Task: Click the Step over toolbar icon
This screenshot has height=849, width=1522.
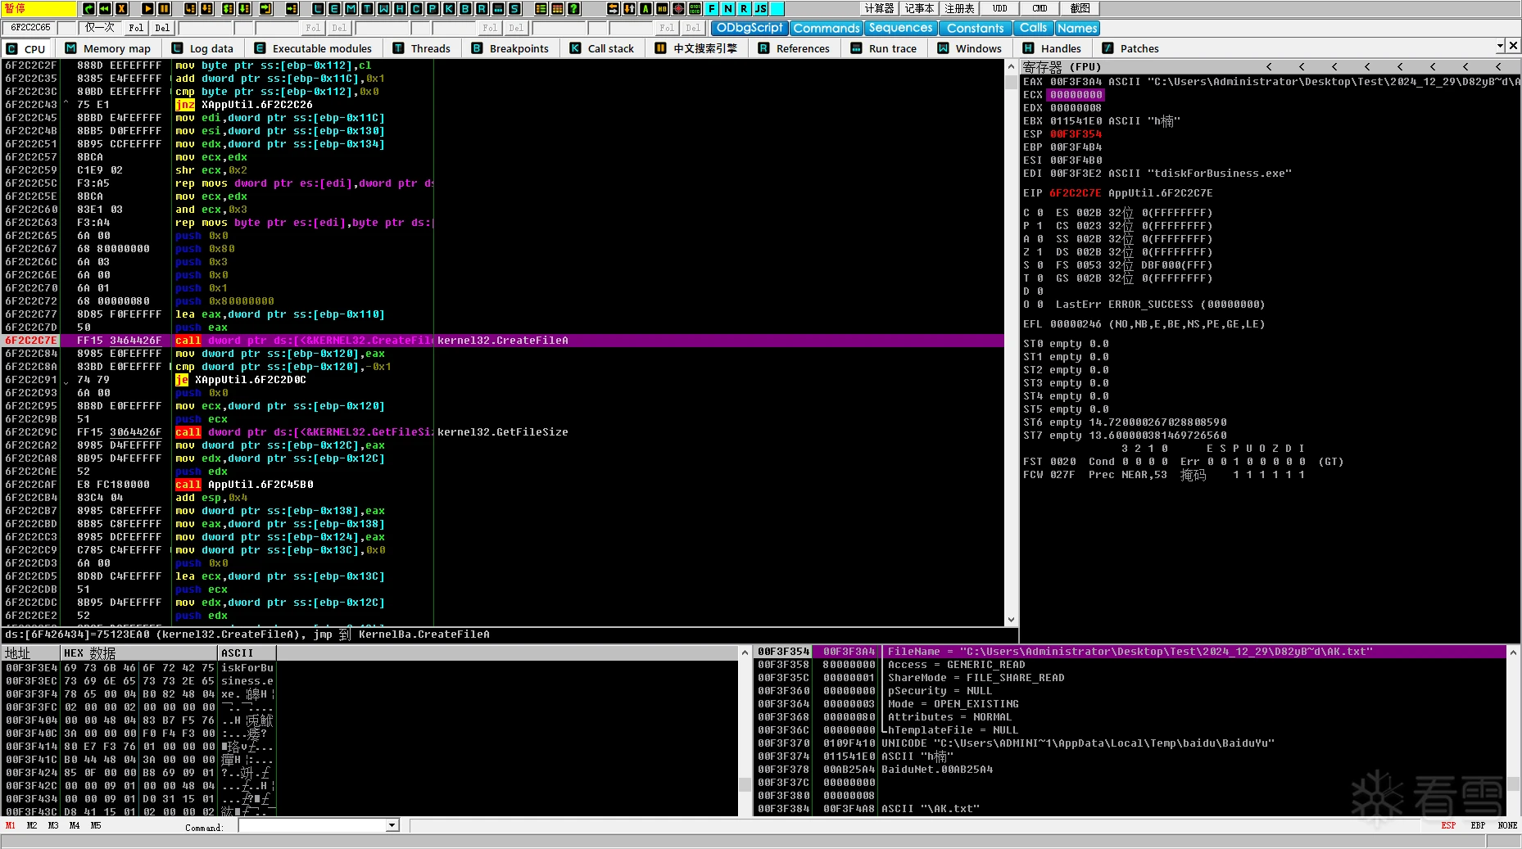Action: pyautogui.click(x=207, y=8)
